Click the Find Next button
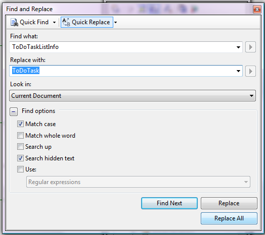 pyautogui.click(x=169, y=203)
